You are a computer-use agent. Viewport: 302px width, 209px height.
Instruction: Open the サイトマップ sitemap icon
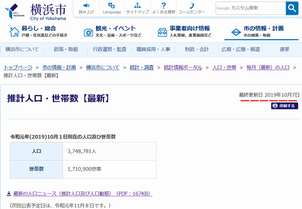point(137,6)
